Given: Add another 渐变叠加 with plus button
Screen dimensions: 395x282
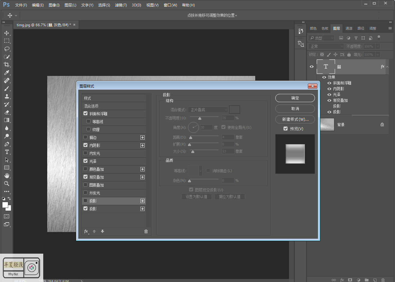Looking at the screenshot, I should (142, 177).
